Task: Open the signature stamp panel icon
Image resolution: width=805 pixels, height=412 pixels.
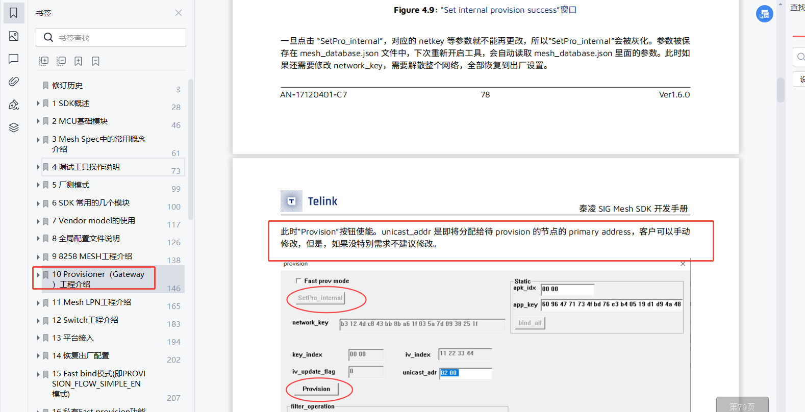Action: pos(14,105)
